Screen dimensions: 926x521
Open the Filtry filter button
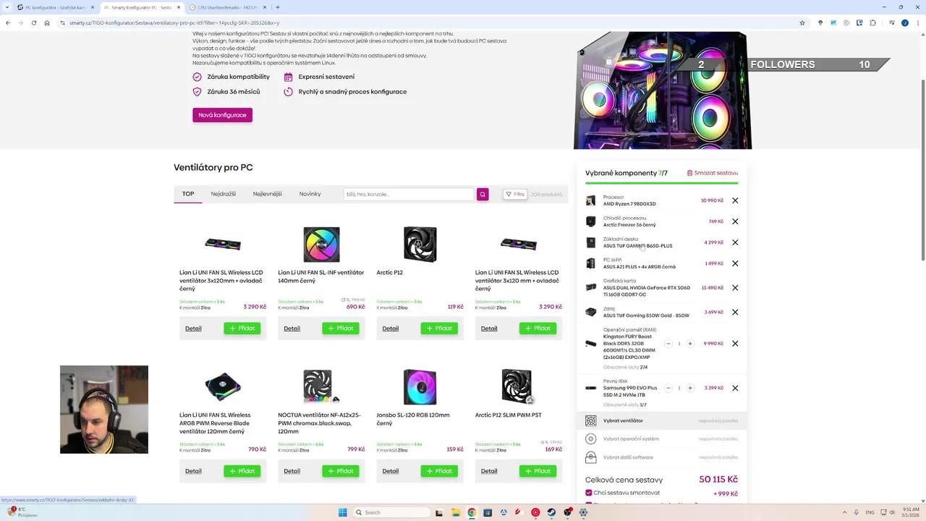515,194
